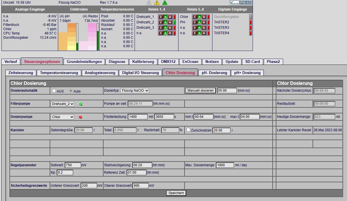The width and height of the screenshot is (347, 201).
Task: Set Drehzahl_3 relay to O
Action: [x=170, y=28]
